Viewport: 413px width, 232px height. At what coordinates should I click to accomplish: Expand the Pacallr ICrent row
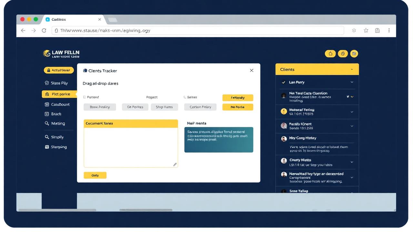pyautogui.click(x=352, y=126)
